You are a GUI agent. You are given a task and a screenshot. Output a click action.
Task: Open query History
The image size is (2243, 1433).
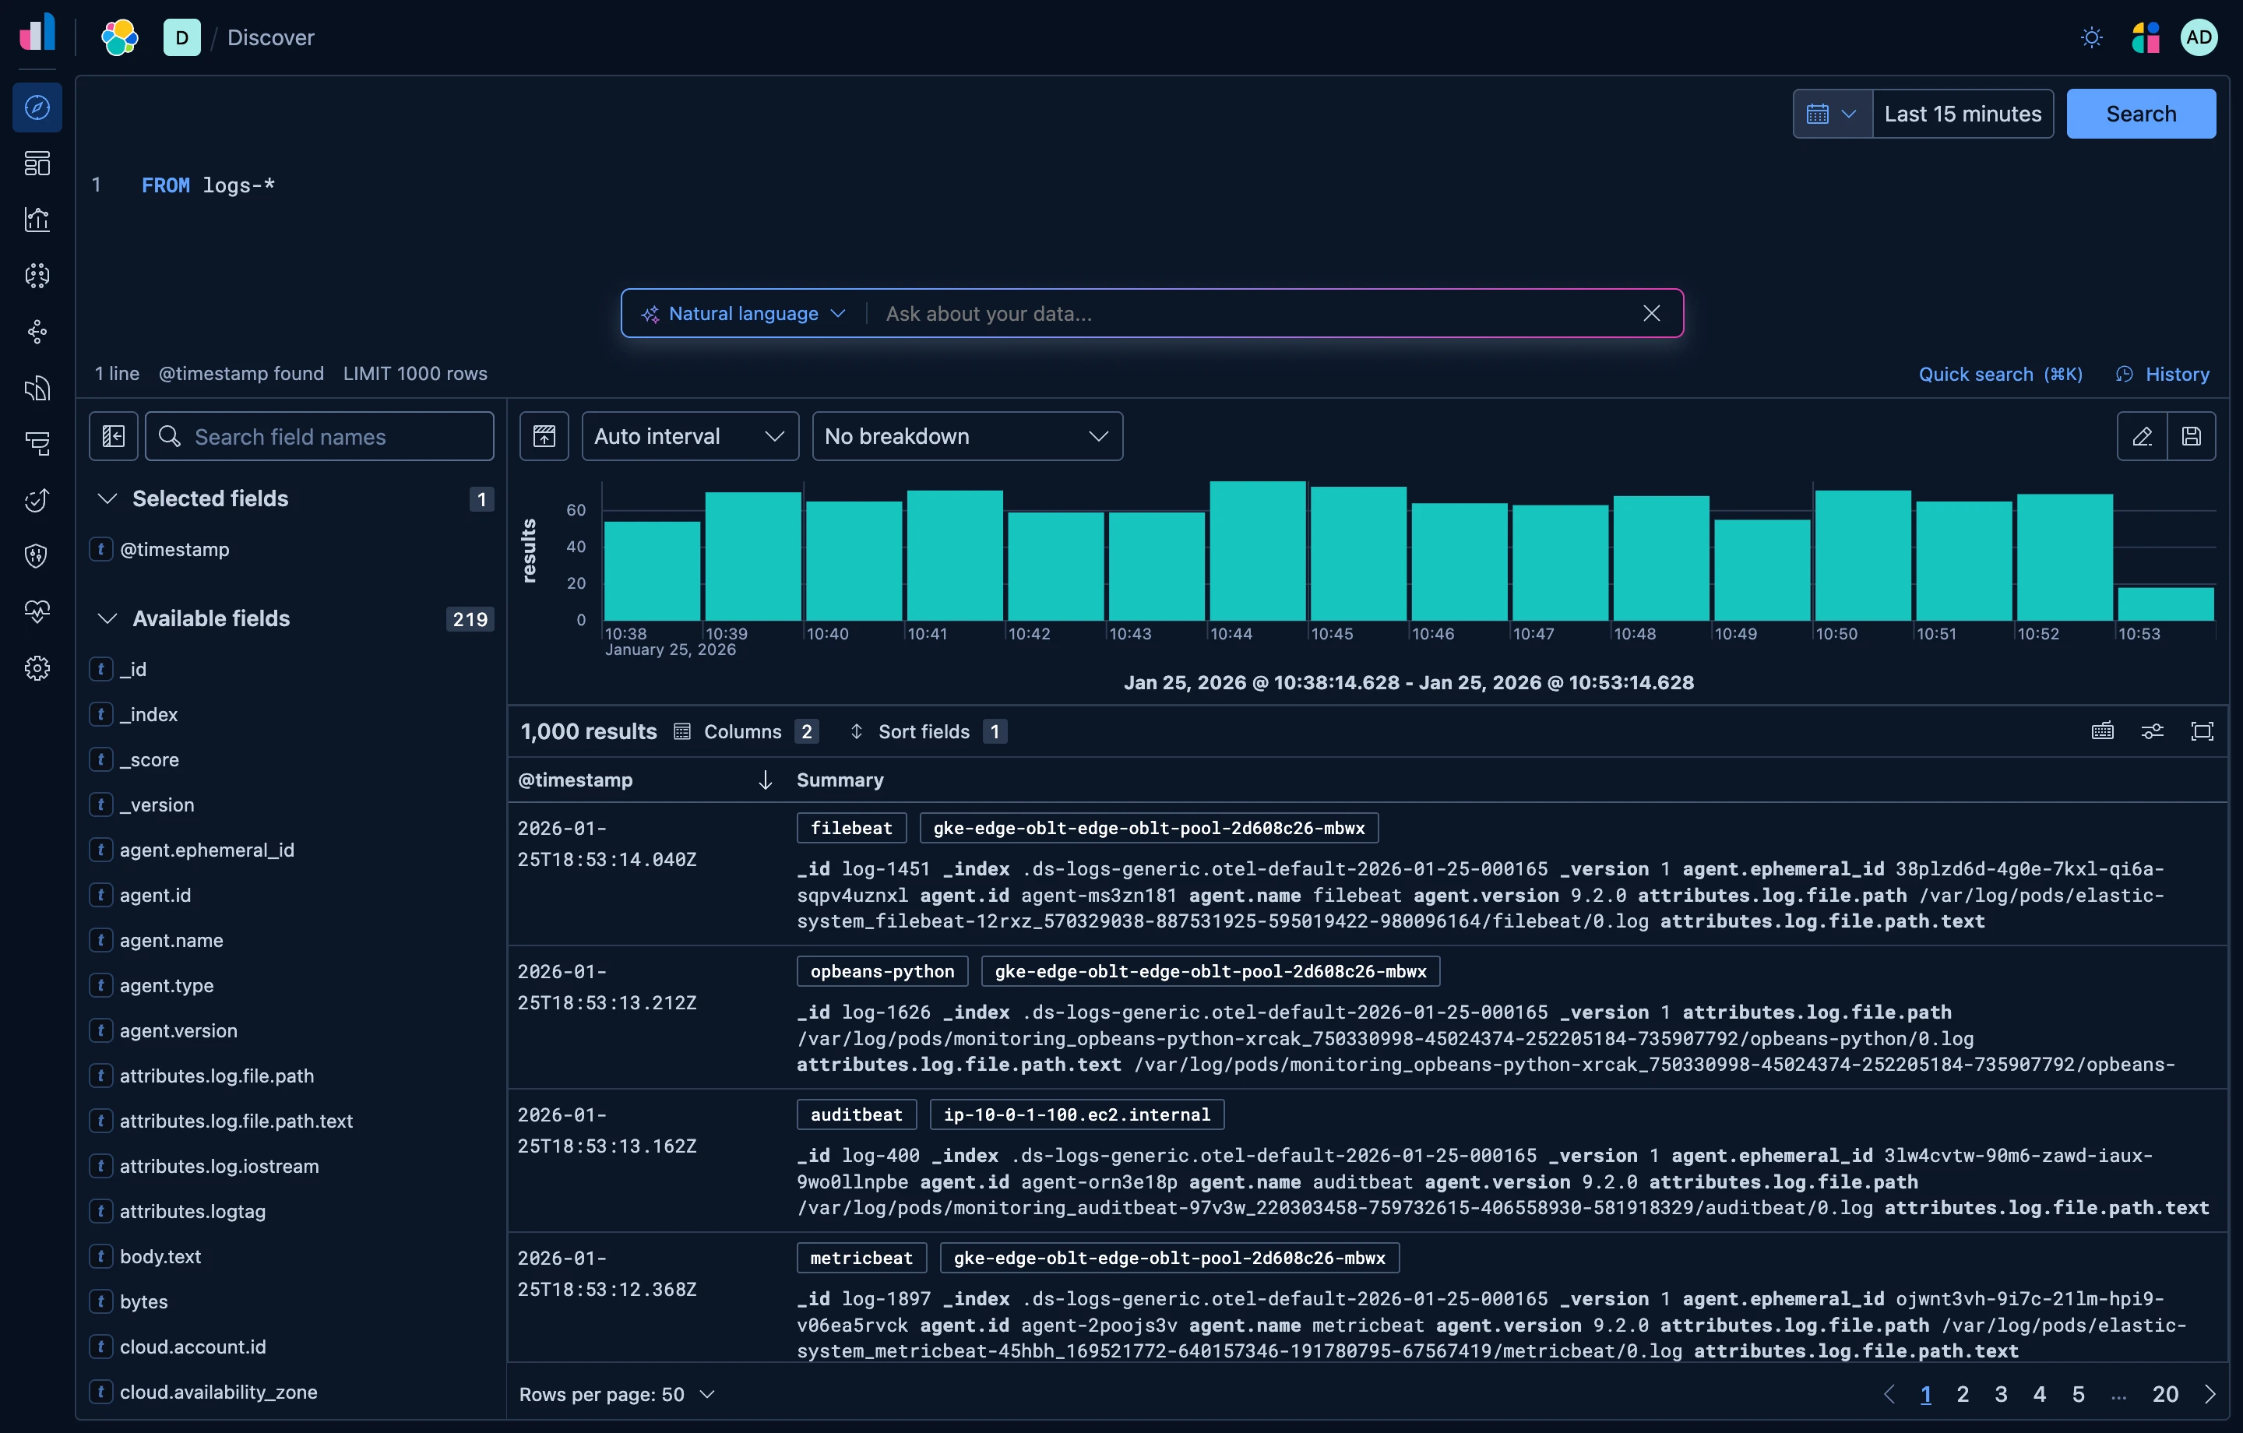tap(2163, 374)
